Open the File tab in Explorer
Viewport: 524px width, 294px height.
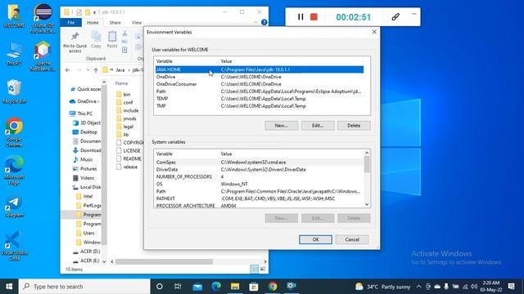[x=71, y=22]
